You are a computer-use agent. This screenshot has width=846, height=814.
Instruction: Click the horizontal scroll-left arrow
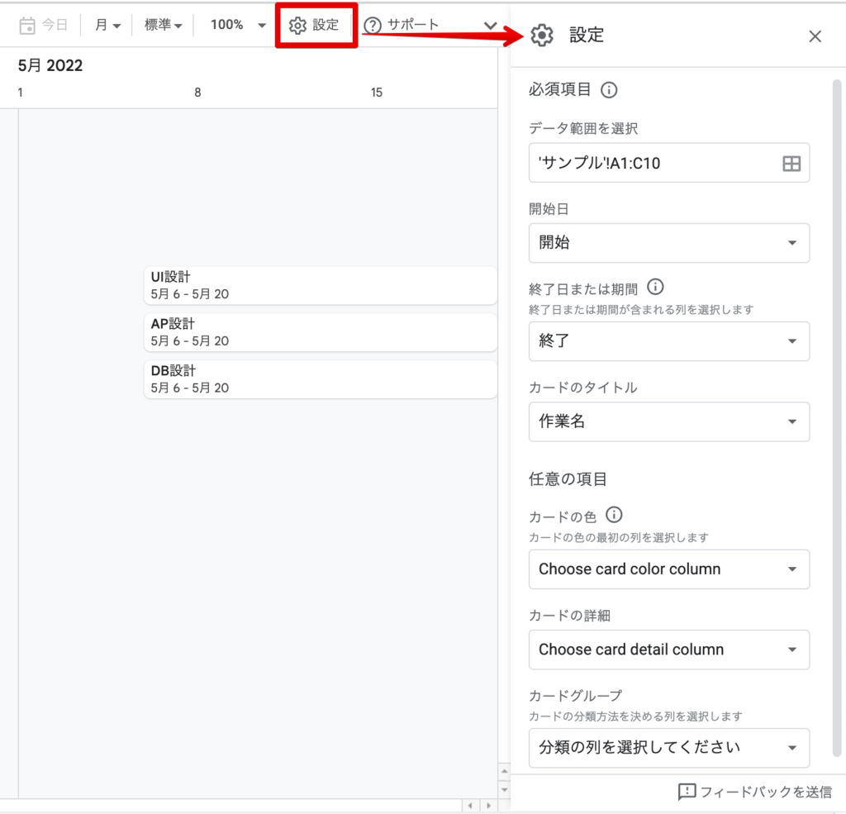(470, 806)
